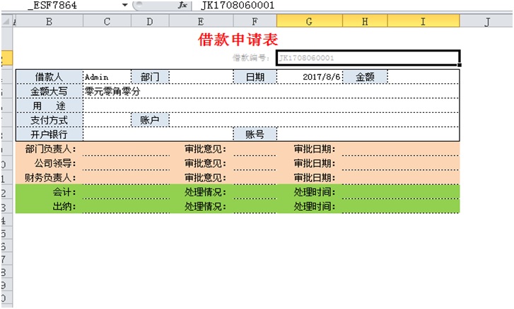This screenshot has width=514, height=309.
Task: Select column J header
Action: pyautogui.click(x=487, y=21)
